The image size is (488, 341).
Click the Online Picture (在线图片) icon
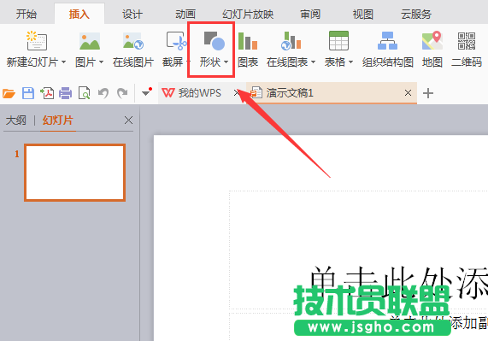coord(133,41)
